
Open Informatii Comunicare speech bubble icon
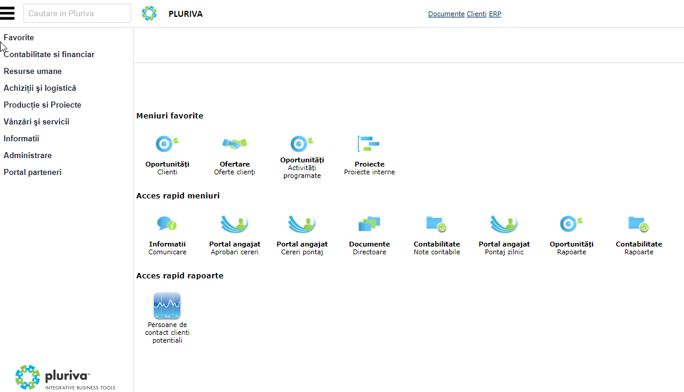pyautogui.click(x=167, y=224)
